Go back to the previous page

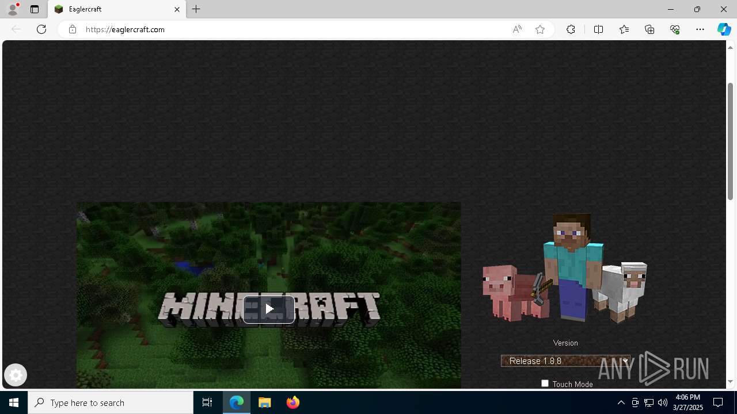[x=16, y=29]
